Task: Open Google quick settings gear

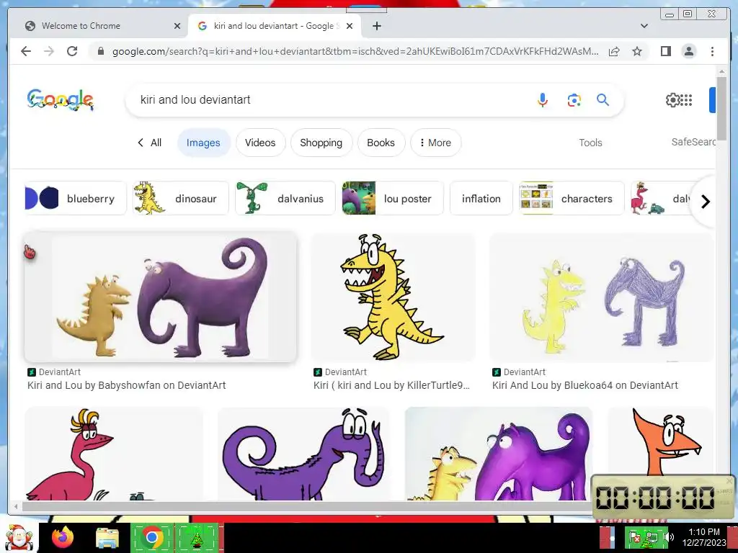Action: pos(673,99)
